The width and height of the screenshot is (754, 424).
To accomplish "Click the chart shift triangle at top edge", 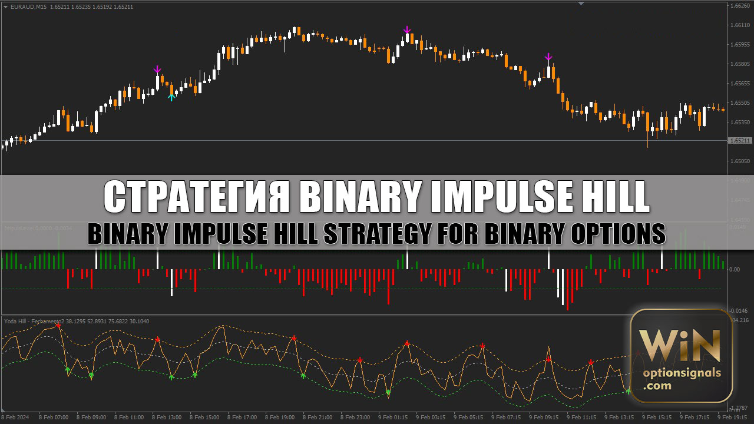I will (581, 4).
